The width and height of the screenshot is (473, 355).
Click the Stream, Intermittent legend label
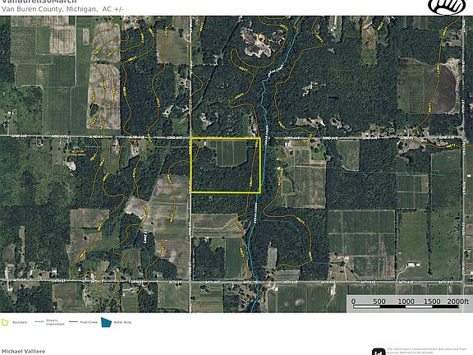[x=55, y=322]
